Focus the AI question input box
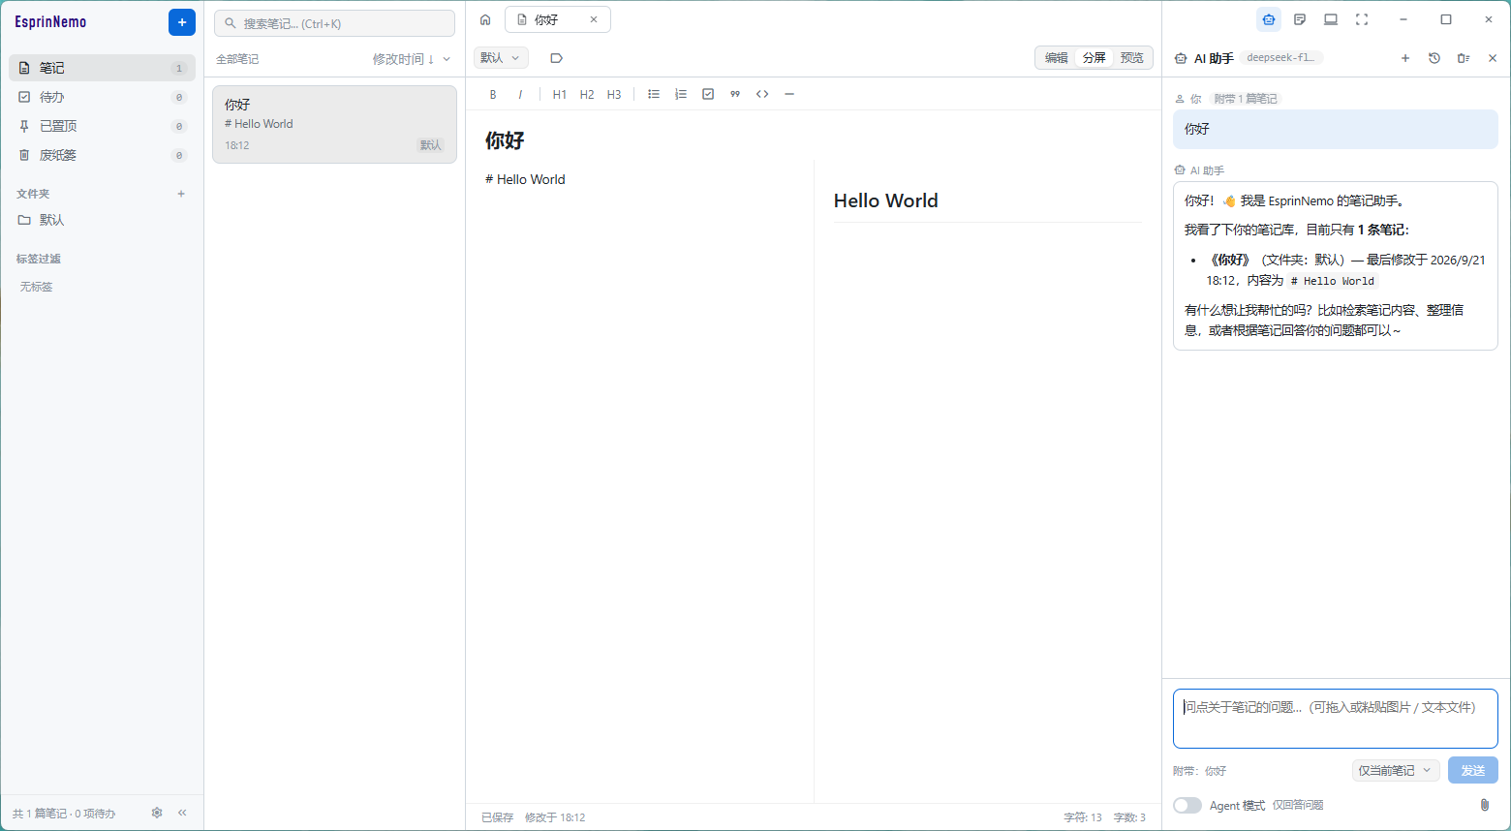This screenshot has width=1511, height=831. point(1336,719)
